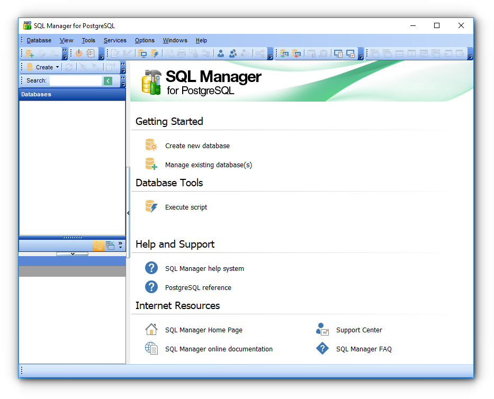494x399 pixels.
Task: Click the Execute script link
Action: pos(186,207)
